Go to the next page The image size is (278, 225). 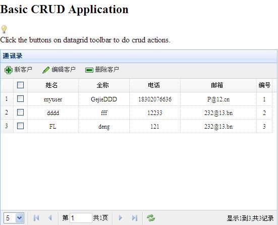(121, 218)
